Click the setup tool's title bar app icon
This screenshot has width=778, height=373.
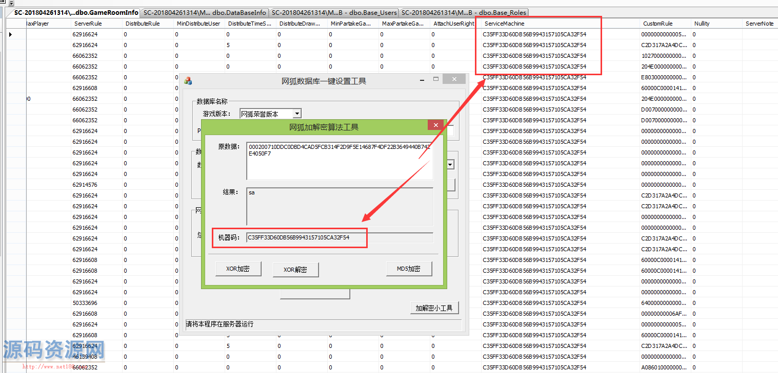(x=188, y=81)
